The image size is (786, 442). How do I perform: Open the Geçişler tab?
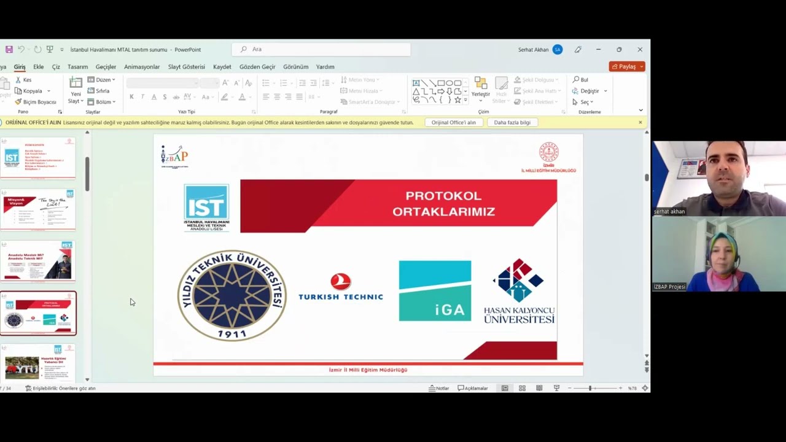coord(106,67)
